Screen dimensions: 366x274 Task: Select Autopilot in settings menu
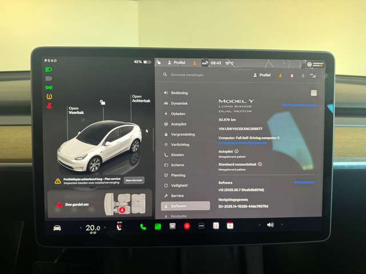[x=178, y=124]
